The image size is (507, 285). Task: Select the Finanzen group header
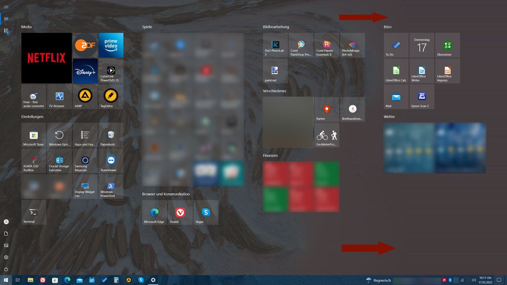(270, 155)
